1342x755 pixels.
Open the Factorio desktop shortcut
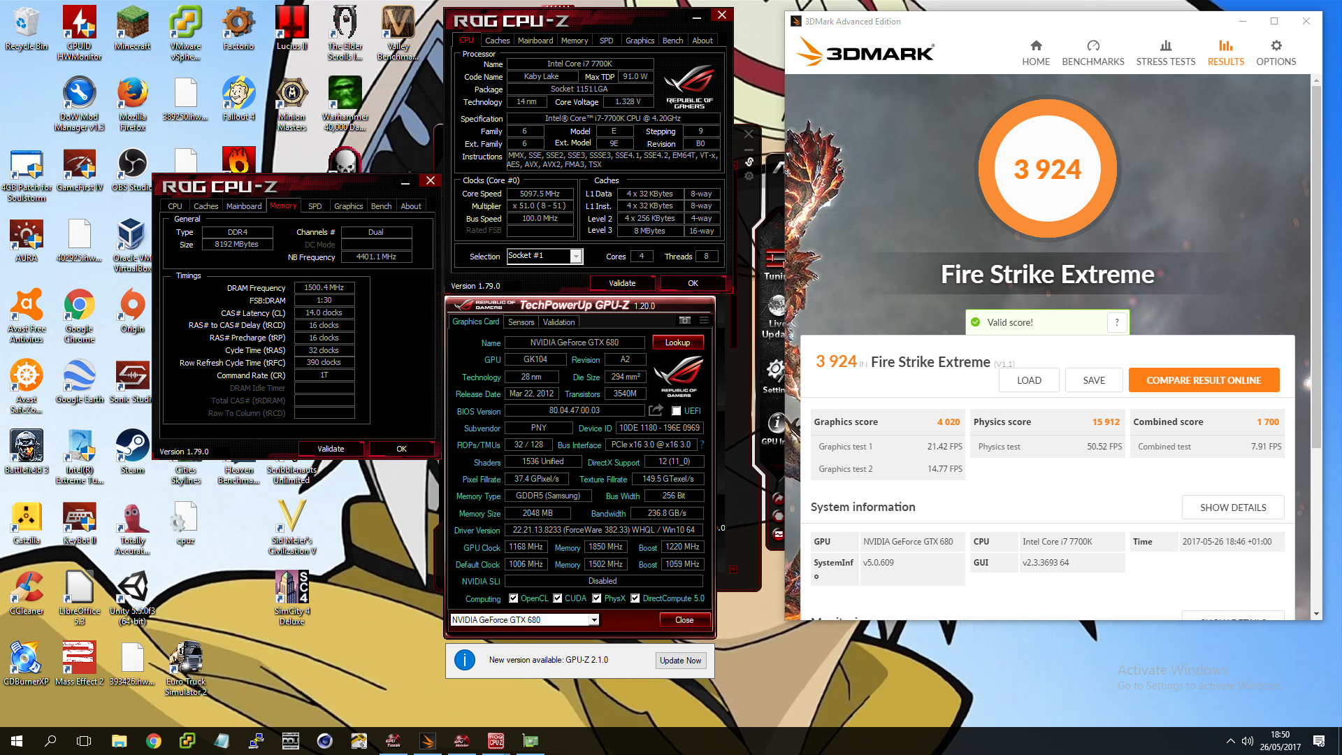[238, 29]
